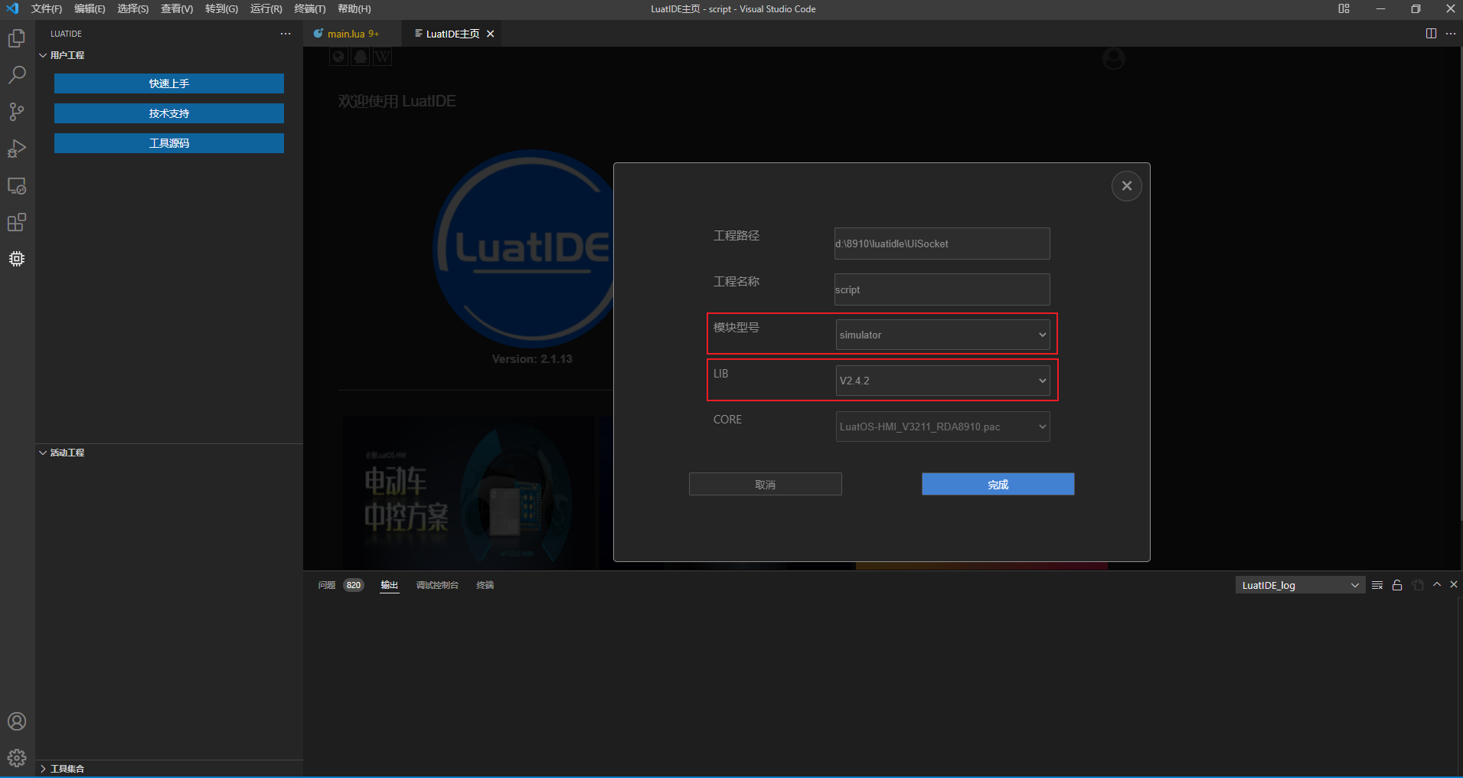This screenshot has width=1463, height=778.
Task: Open the 选择(S) menu
Action: pos(133,9)
